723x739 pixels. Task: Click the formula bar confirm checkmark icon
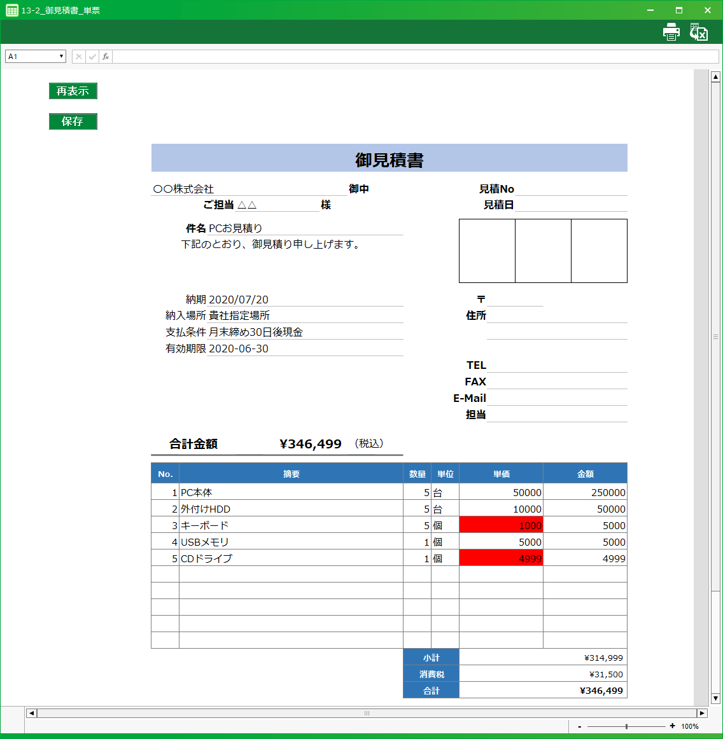pos(92,57)
